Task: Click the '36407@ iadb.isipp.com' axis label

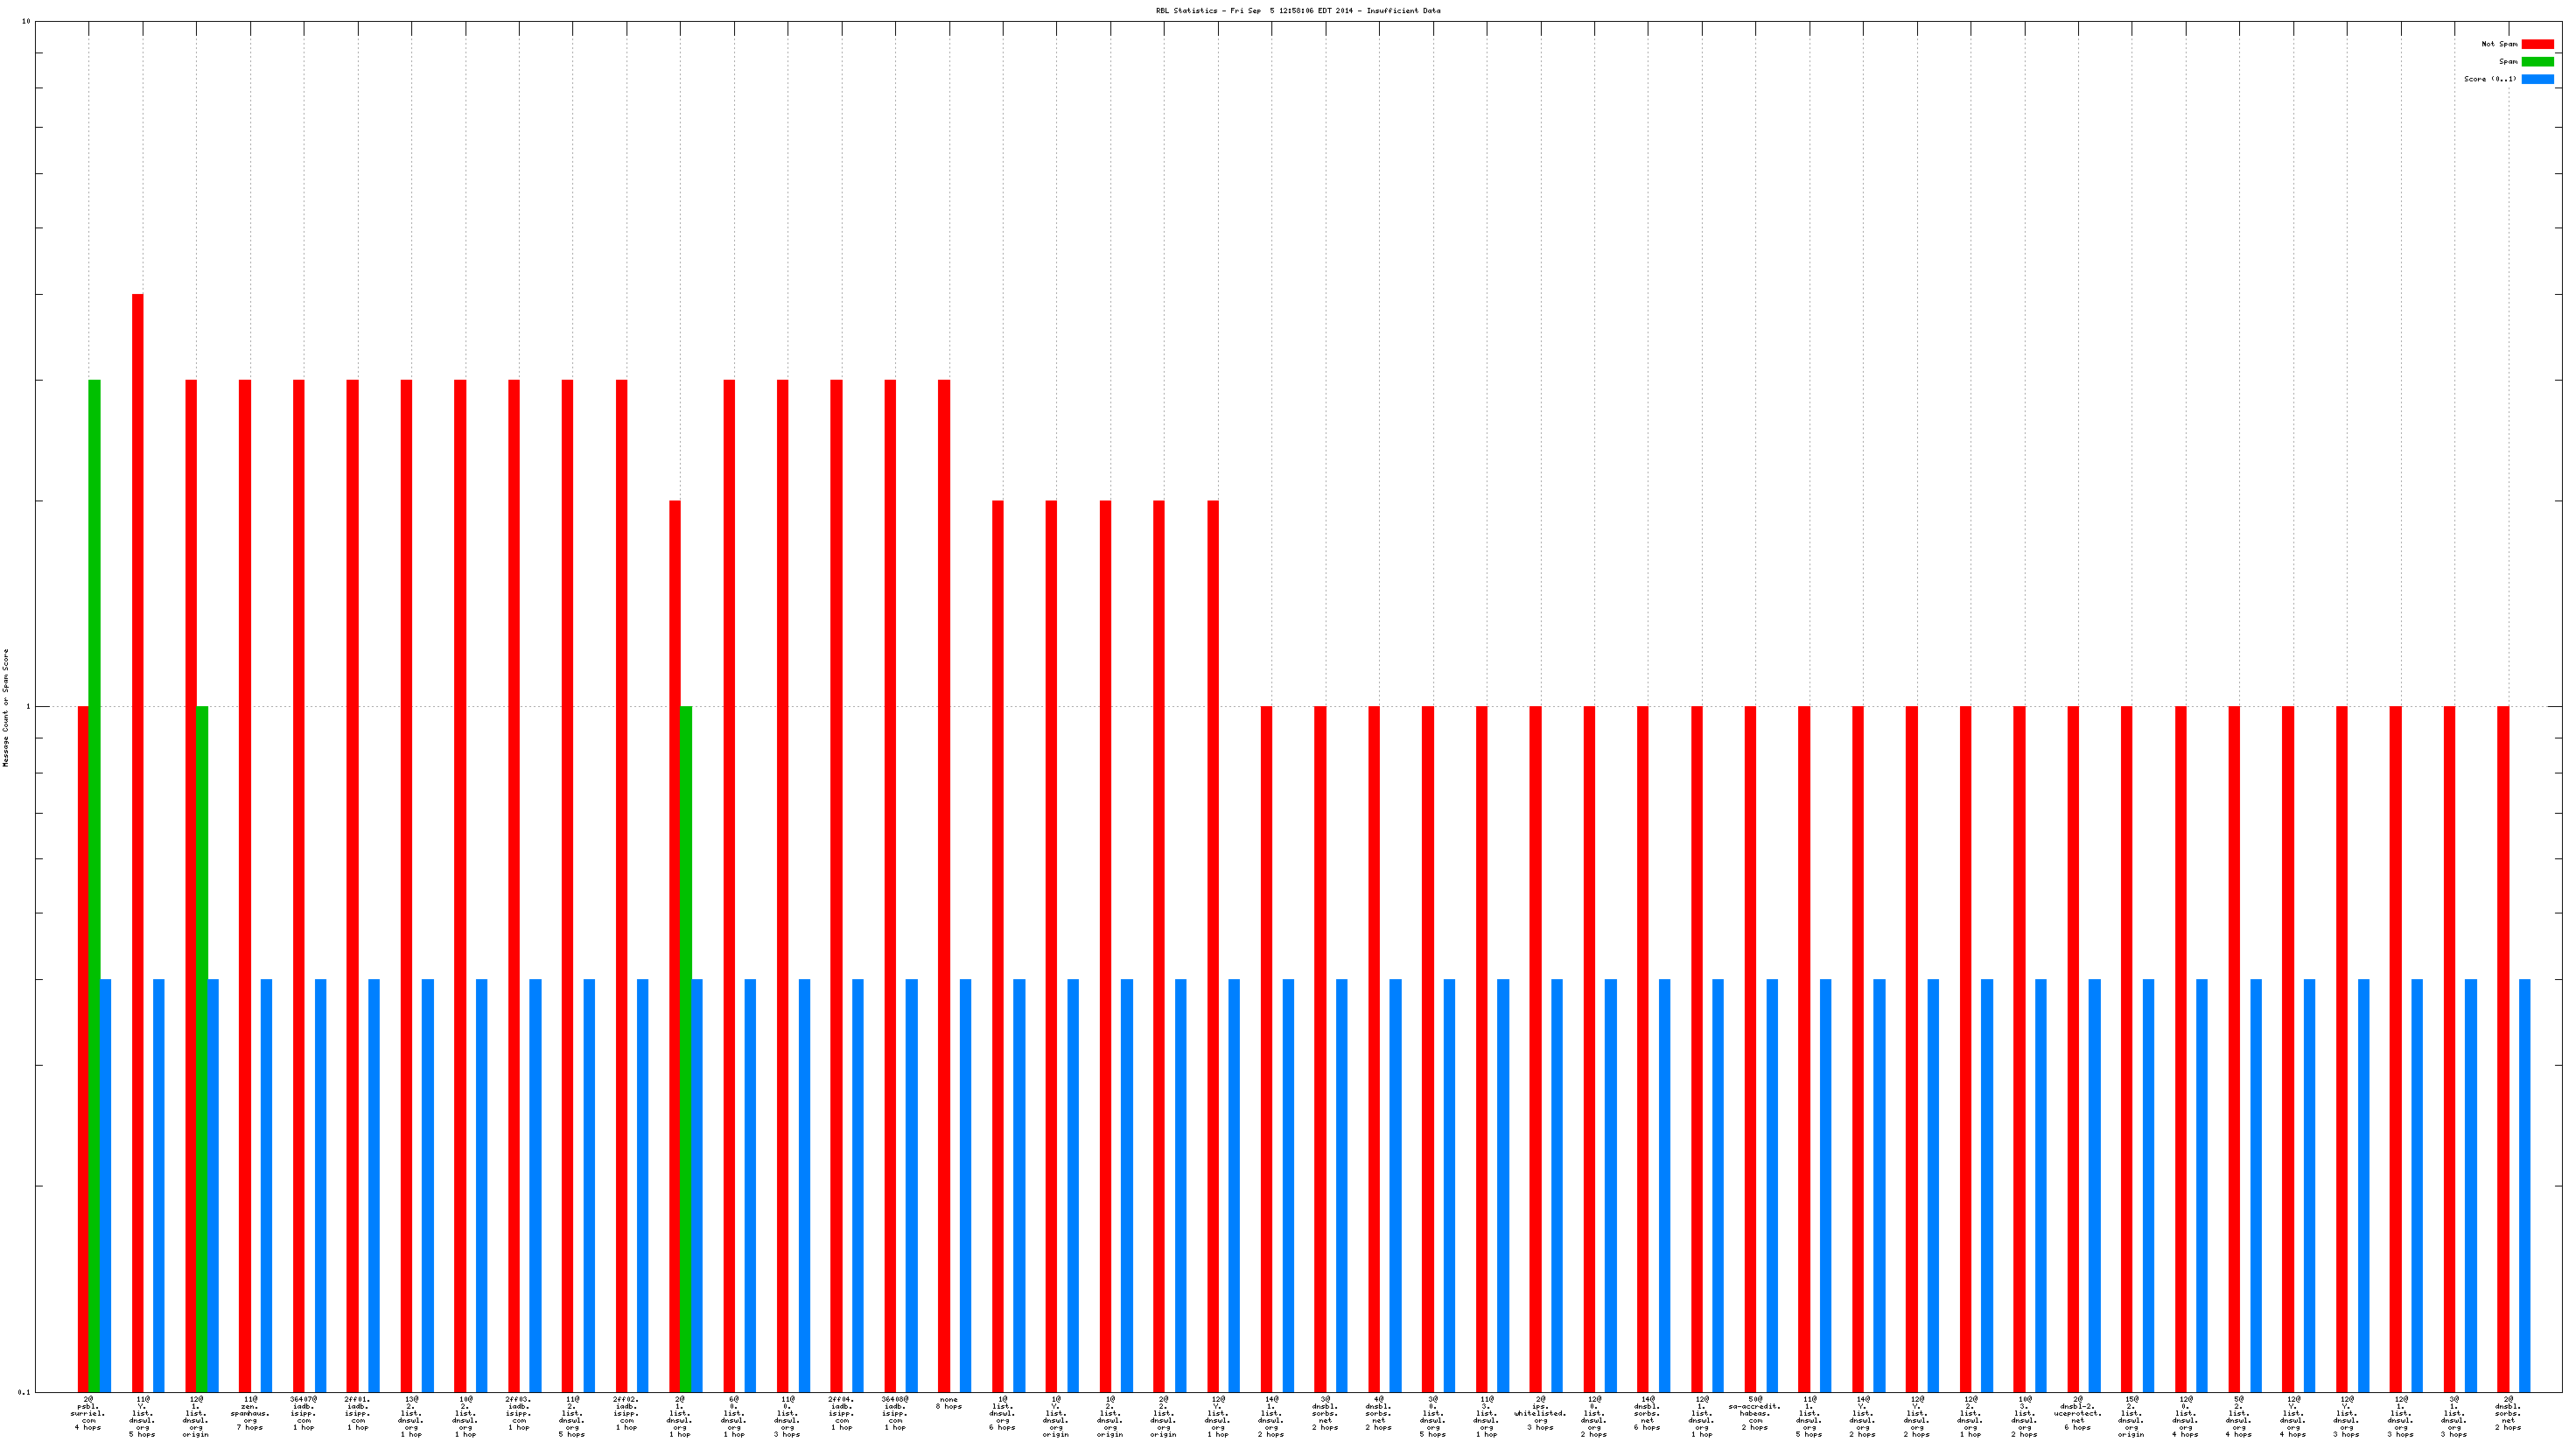Action: [303, 1413]
